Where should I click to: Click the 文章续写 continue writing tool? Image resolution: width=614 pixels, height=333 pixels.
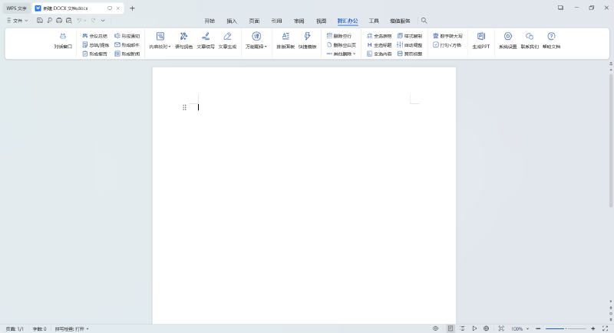(206, 41)
